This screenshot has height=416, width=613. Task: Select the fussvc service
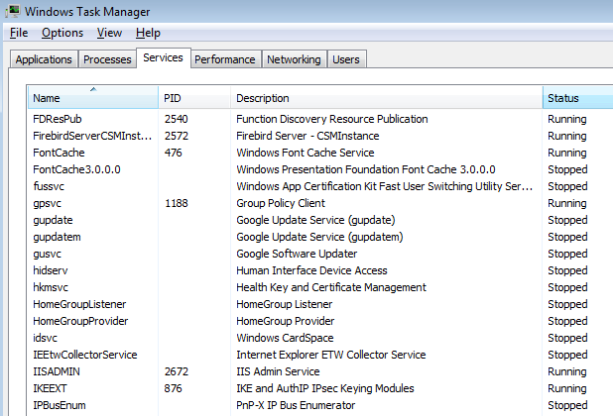pyautogui.click(x=49, y=186)
